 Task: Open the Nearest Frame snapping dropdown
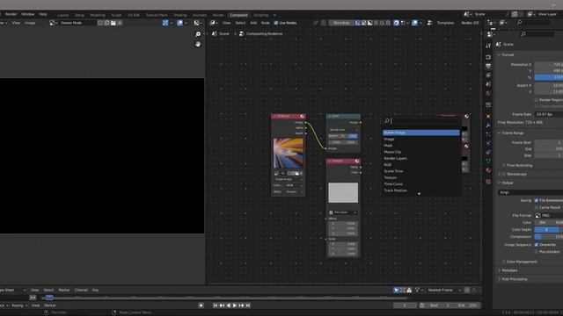tap(444, 291)
